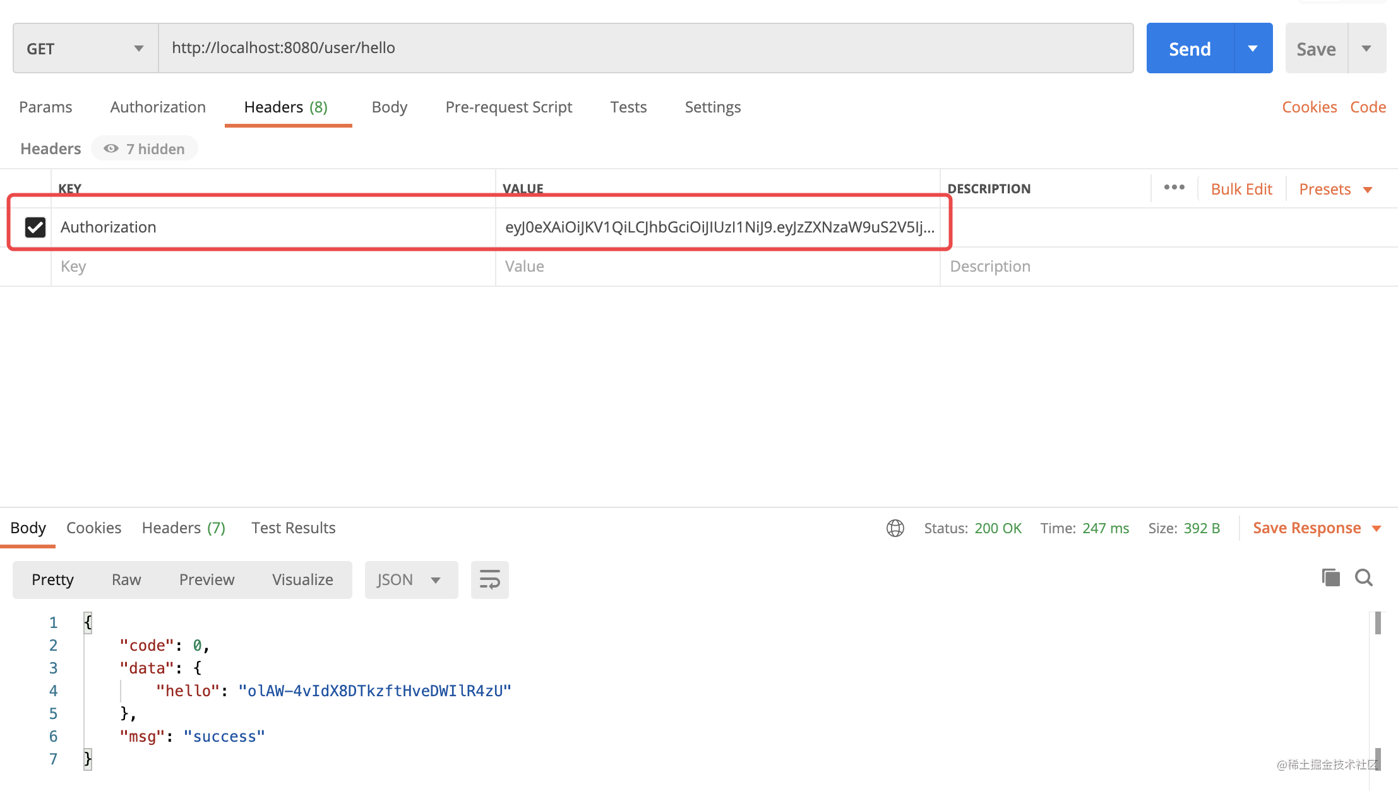Open the response Test Results tab
Screen dimensions: 1398x791
tap(293, 528)
